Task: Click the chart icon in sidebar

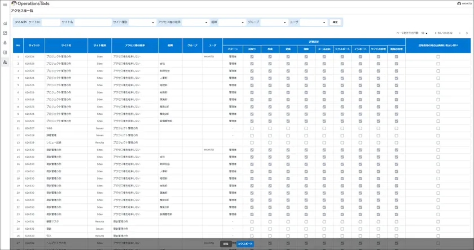Action: pyautogui.click(x=5, y=24)
